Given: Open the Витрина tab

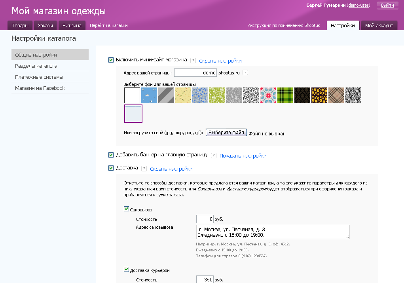Looking at the screenshot, I should pos(72,25).
